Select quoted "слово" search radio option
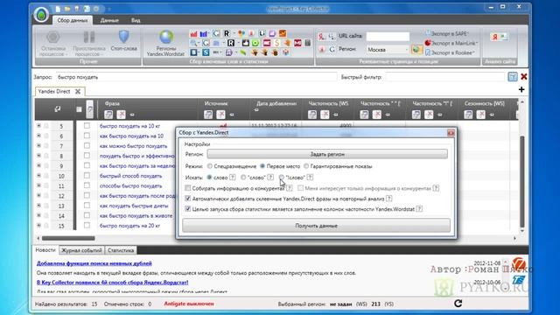This screenshot has width=560, height=315. point(243,177)
